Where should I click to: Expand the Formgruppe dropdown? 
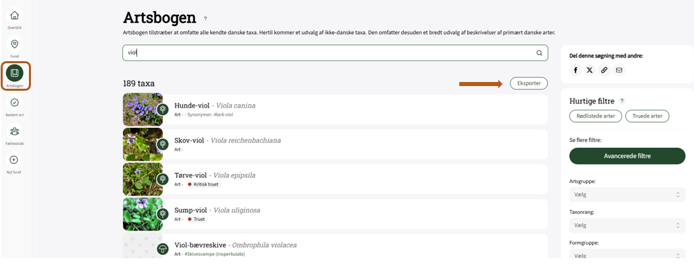[x=627, y=255]
